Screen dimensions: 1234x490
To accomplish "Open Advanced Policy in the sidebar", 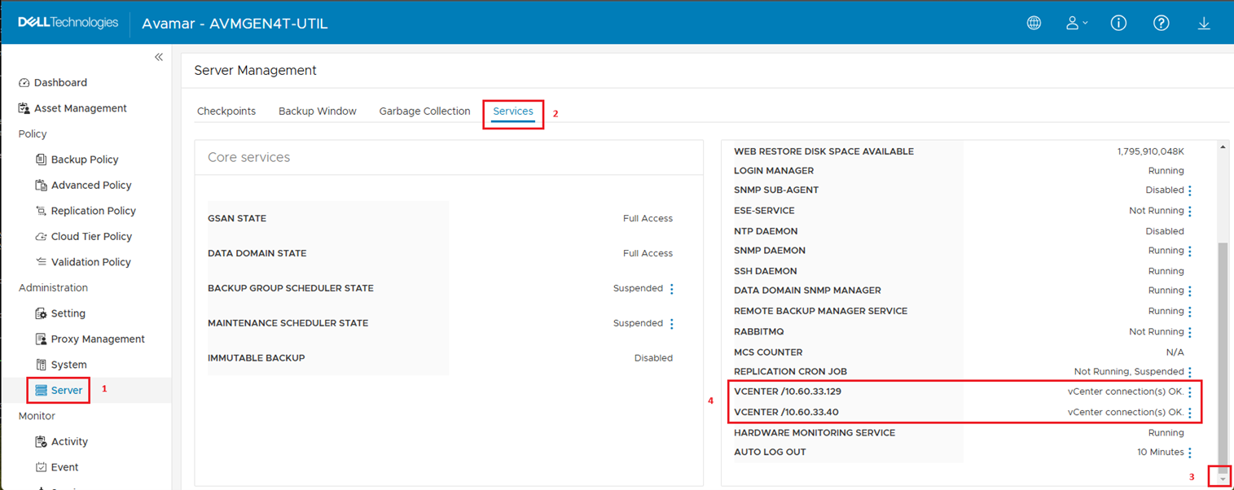I will [x=91, y=185].
